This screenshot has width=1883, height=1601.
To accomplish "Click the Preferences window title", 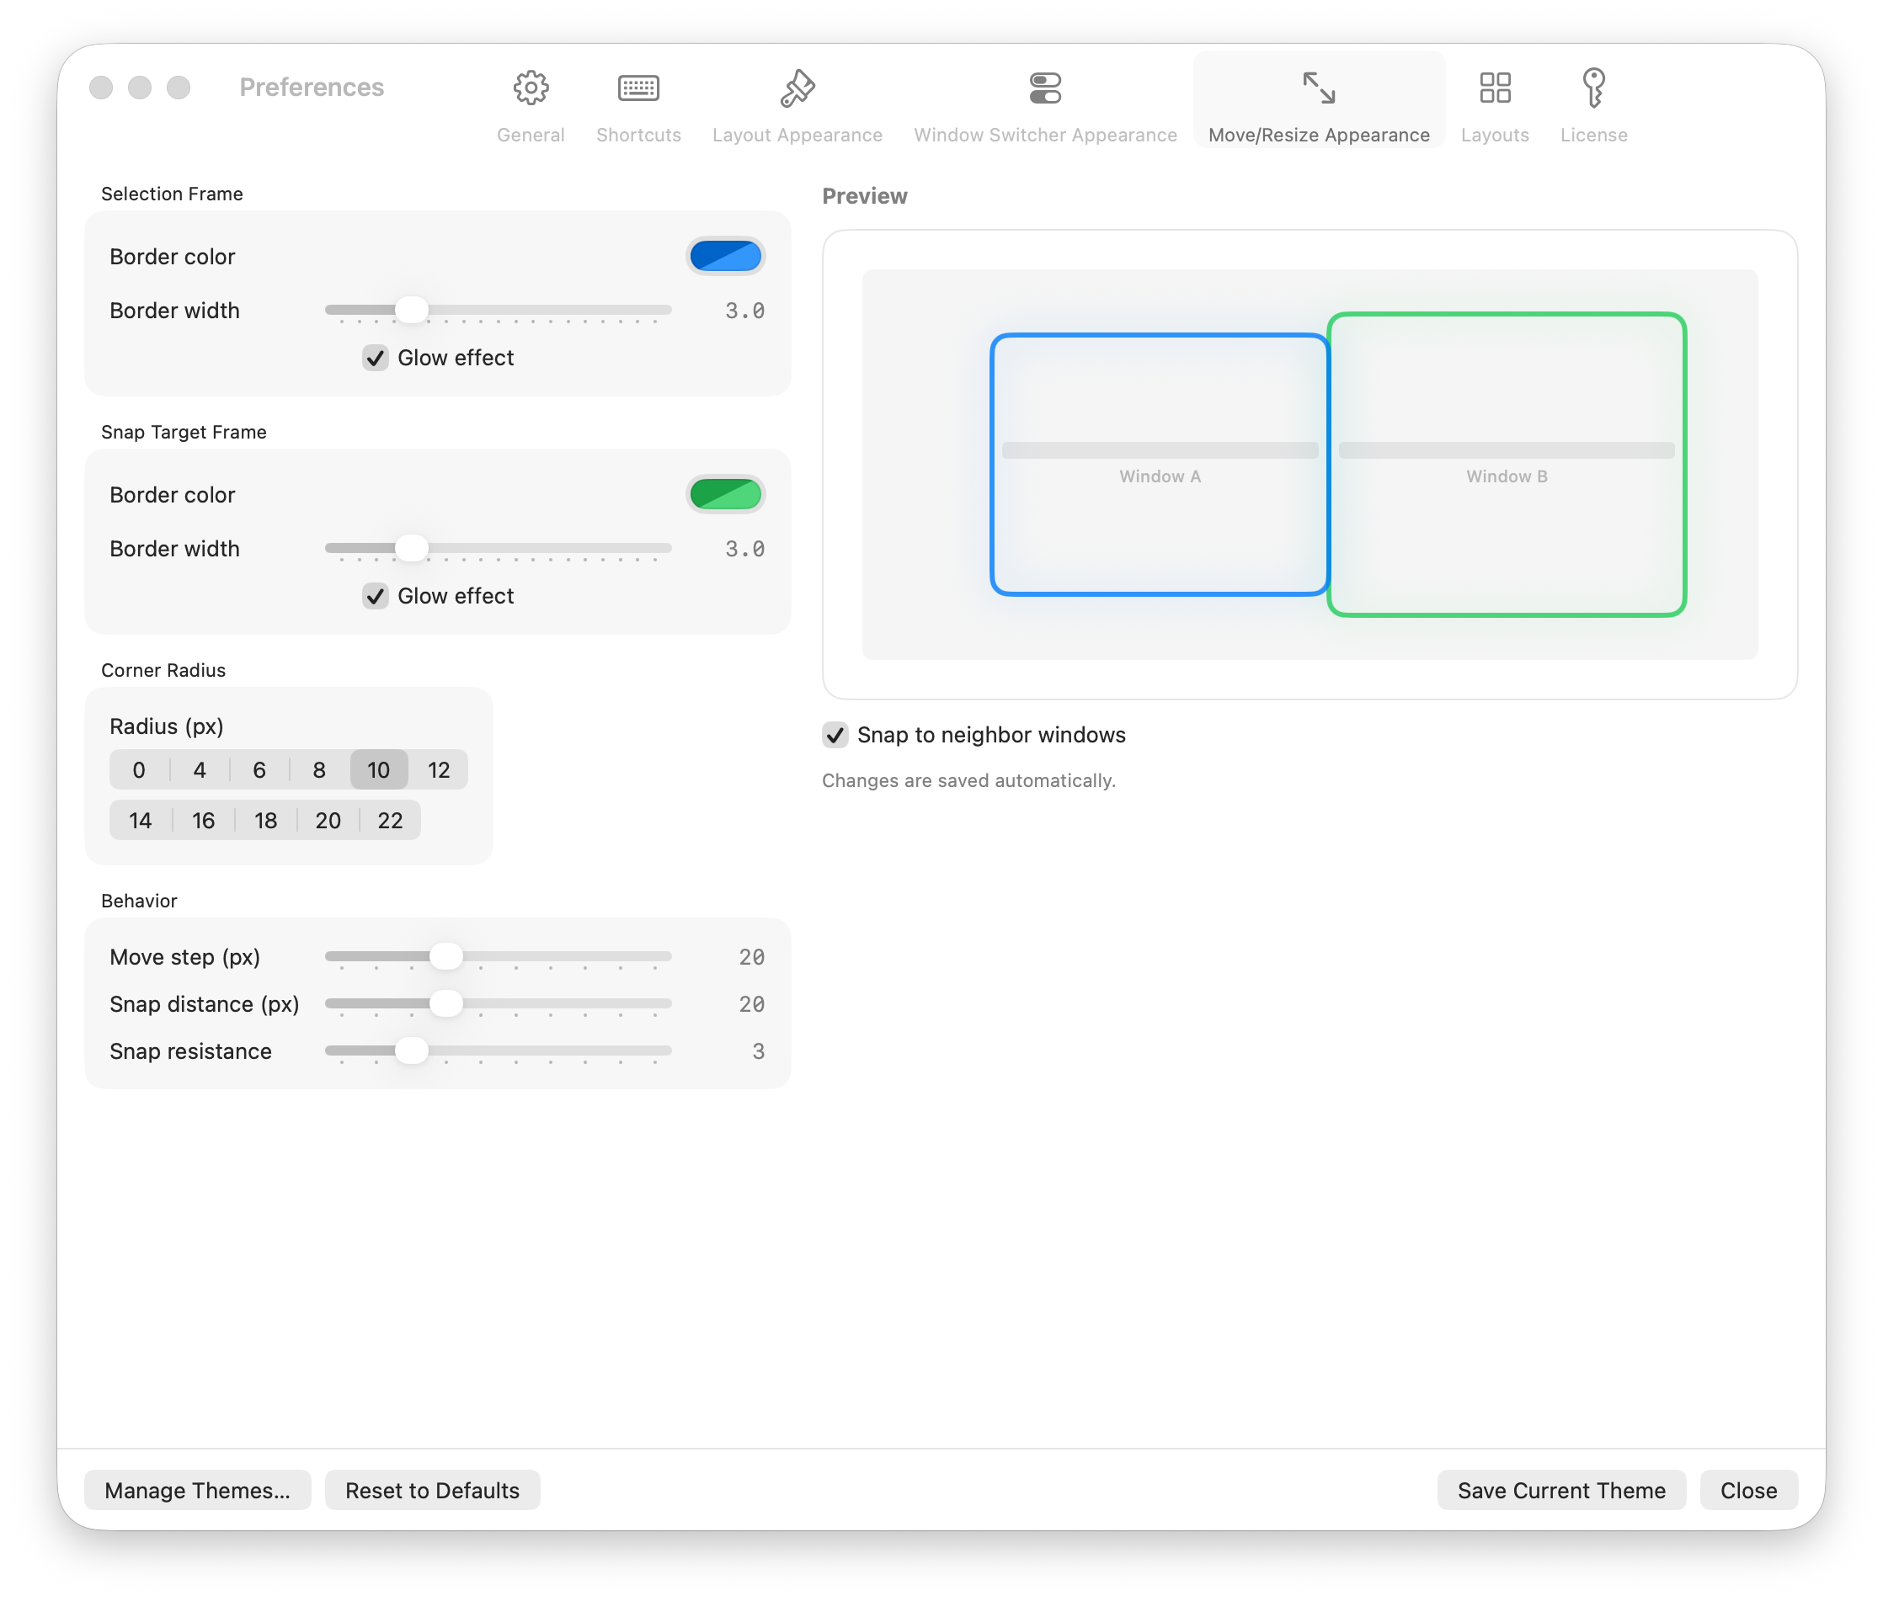I will point(312,88).
